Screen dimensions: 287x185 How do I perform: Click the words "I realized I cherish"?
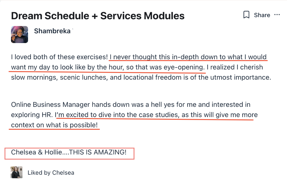pyautogui.click(x=234, y=67)
